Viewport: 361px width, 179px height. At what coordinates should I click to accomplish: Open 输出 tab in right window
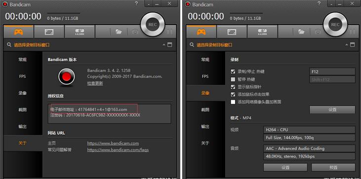(x=205, y=126)
